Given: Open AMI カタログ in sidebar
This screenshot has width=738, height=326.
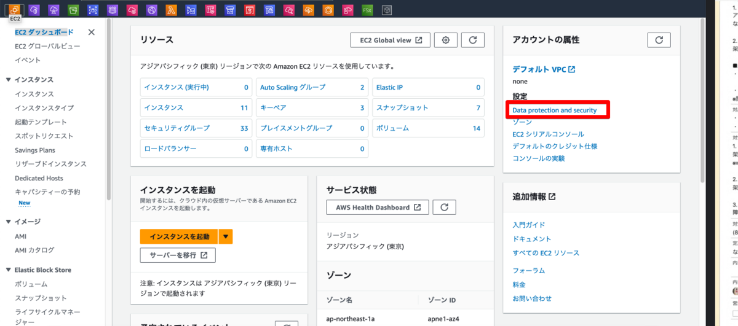Looking at the screenshot, I should pyautogui.click(x=34, y=250).
